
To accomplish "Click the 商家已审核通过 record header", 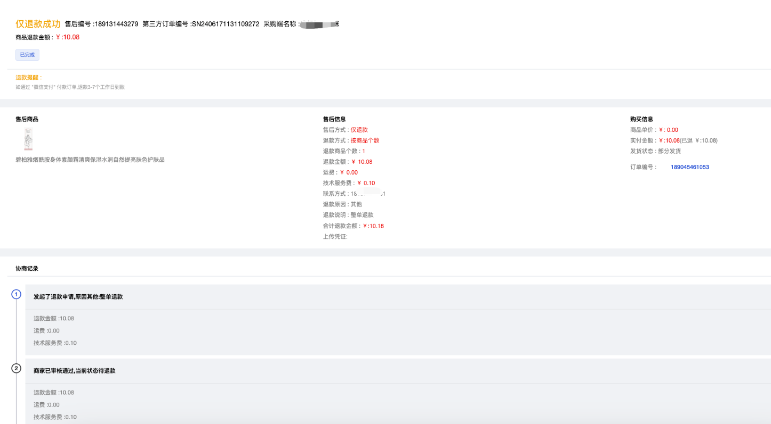I will 75,371.
